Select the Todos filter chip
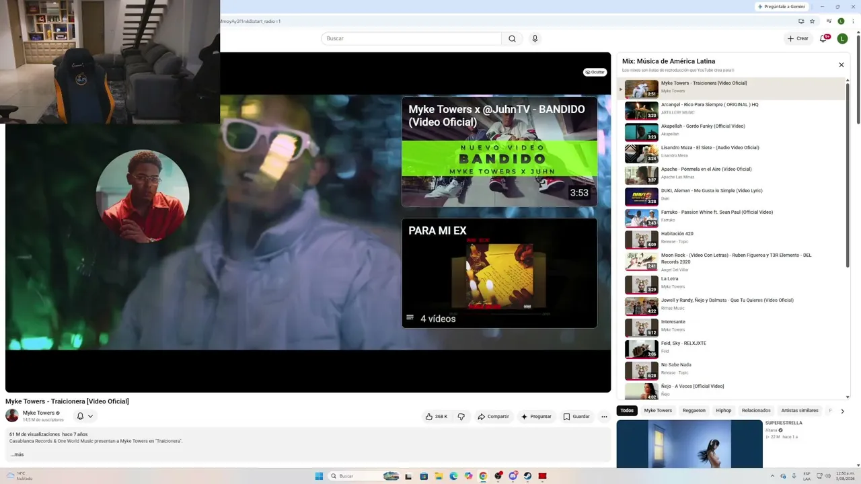 tap(627, 410)
